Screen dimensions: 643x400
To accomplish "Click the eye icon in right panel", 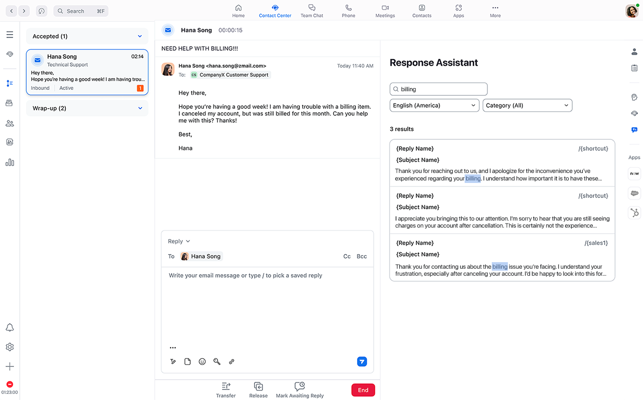I will point(634,113).
